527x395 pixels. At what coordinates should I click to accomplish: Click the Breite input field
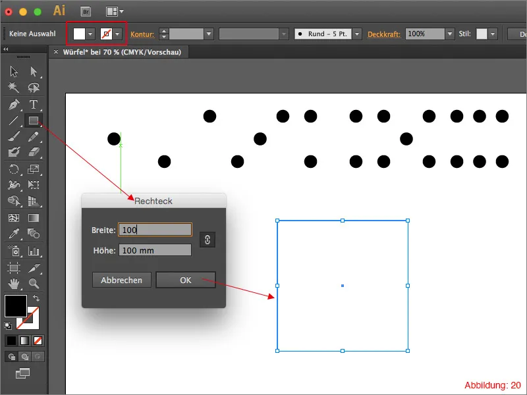click(x=155, y=230)
